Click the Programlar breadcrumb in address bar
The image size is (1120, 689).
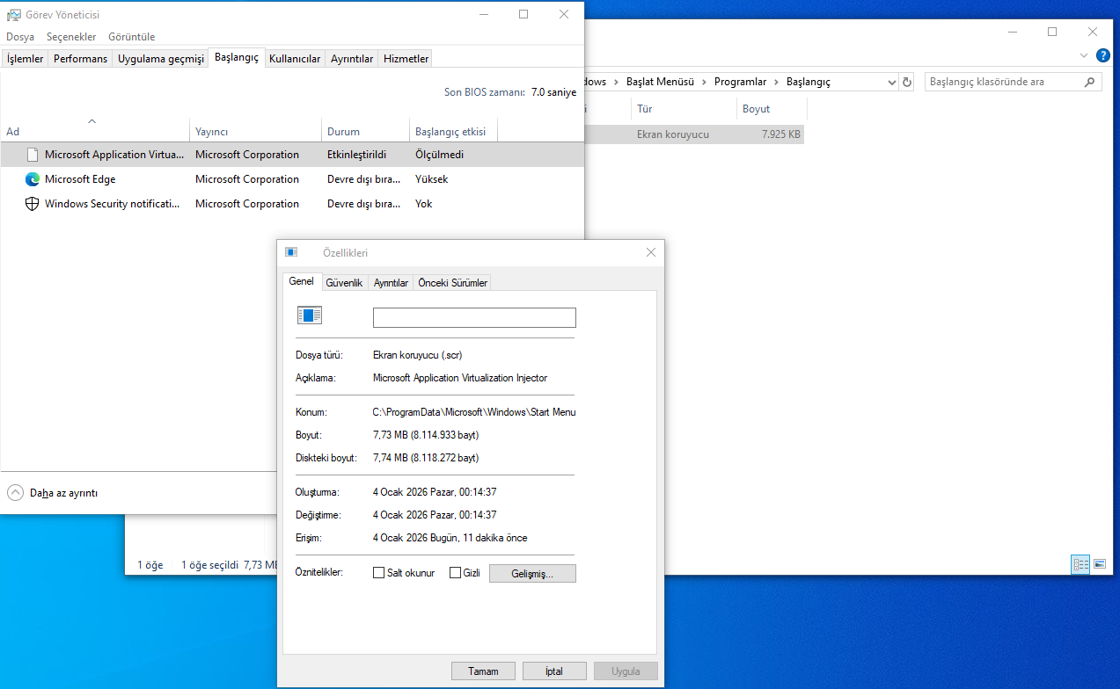tap(740, 82)
